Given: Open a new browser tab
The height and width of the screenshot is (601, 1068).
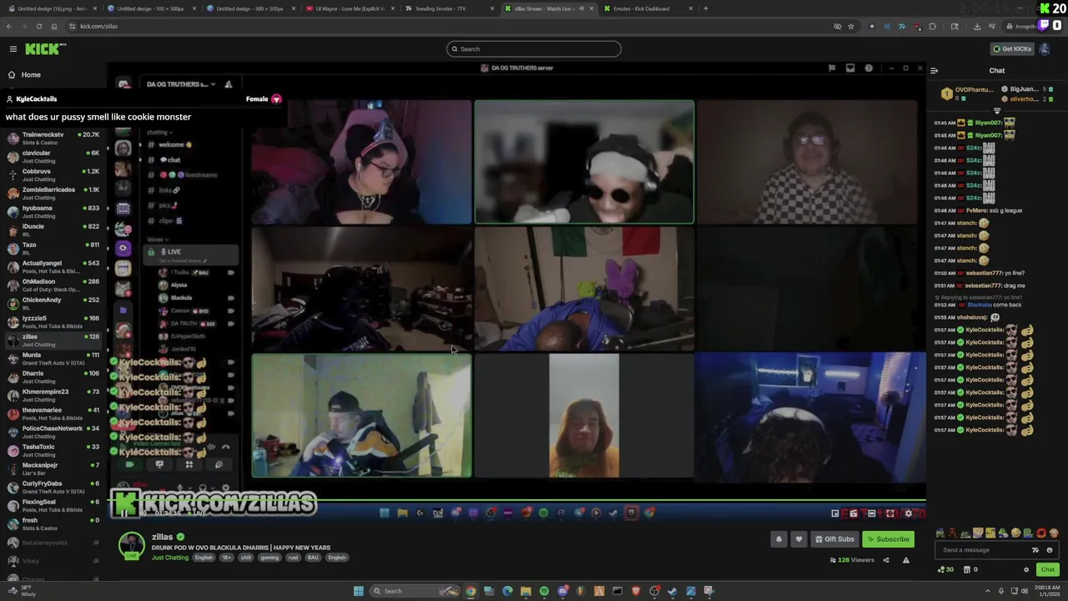Looking at the screenshot, I should (x=706, y=8).
